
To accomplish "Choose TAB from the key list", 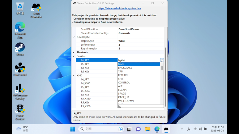I will point(139,71).
